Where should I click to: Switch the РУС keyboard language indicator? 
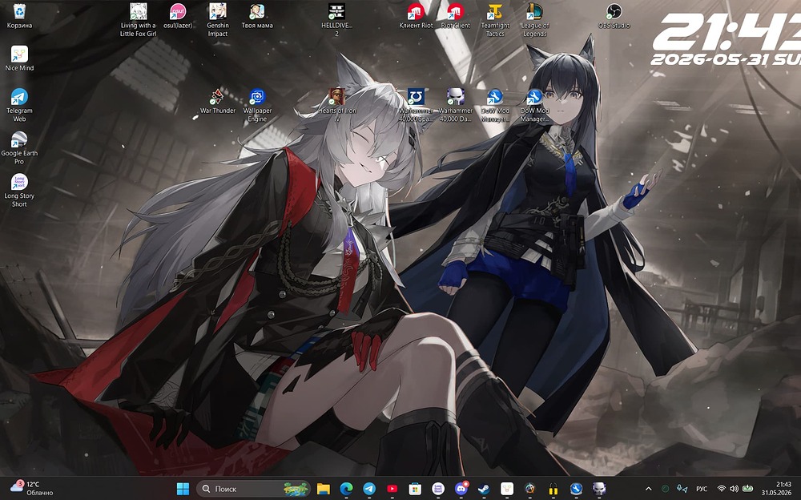(x=702, y=489)
